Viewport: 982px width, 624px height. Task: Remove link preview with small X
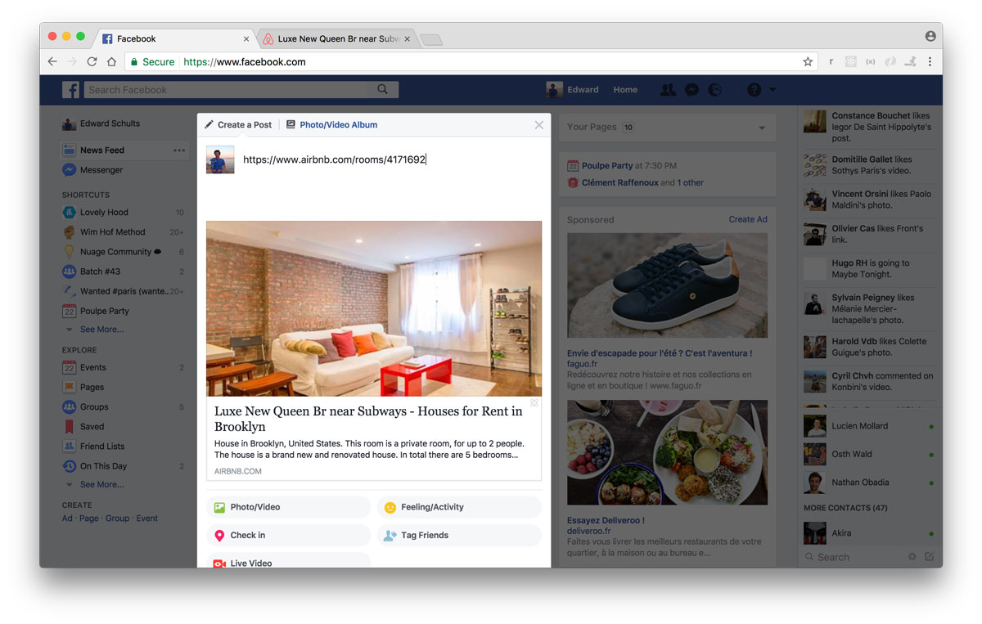click(534, 402)
